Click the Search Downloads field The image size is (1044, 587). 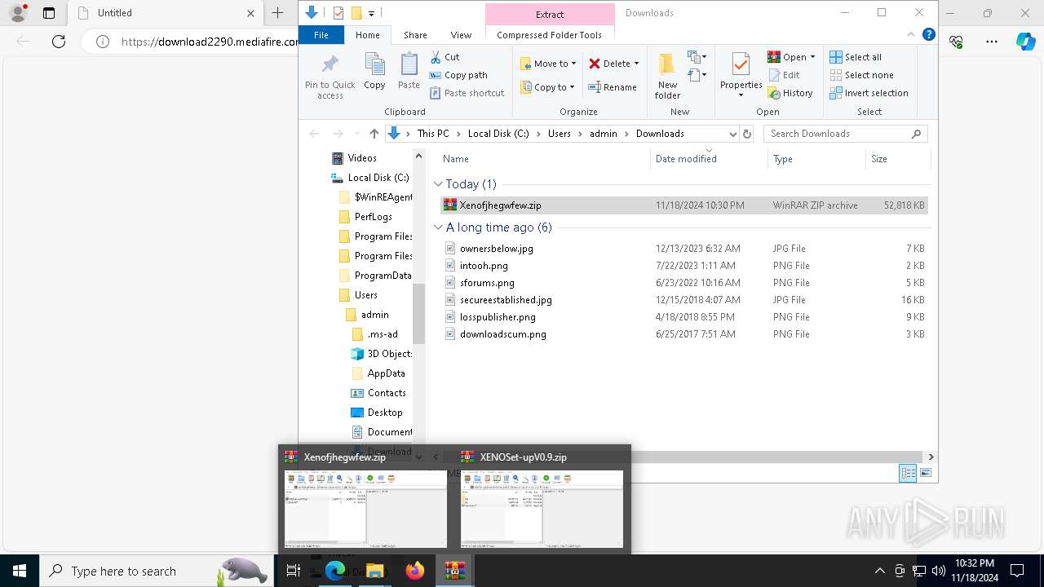pos(846,134)
